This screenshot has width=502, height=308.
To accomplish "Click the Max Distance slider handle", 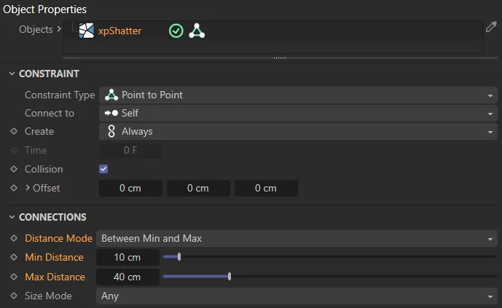I will tap(230, 277).
